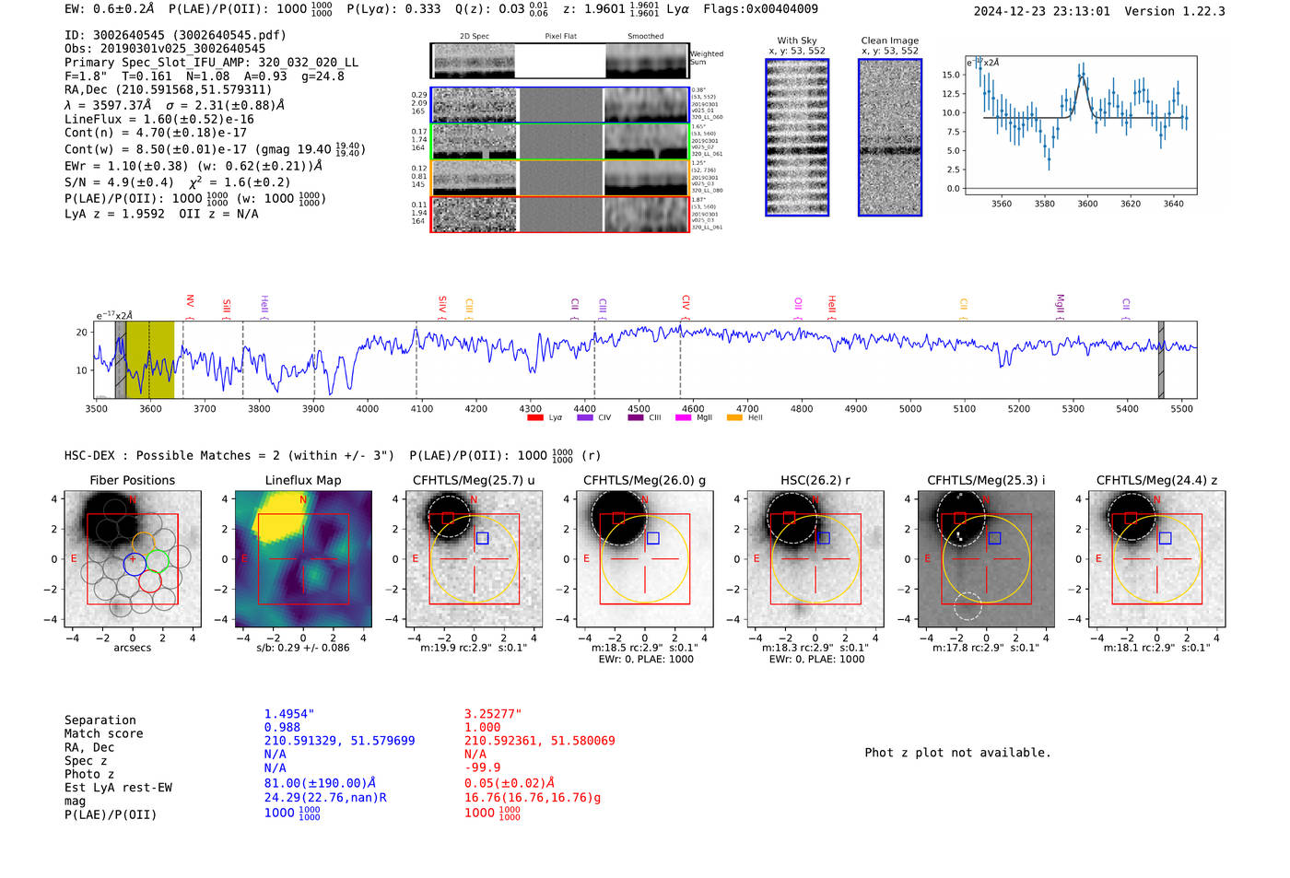This screenshot has width=1290, height=878.
Task: Click the blue '81.00(±190.00)Å' rest-EW value
Action: point(320,783)
